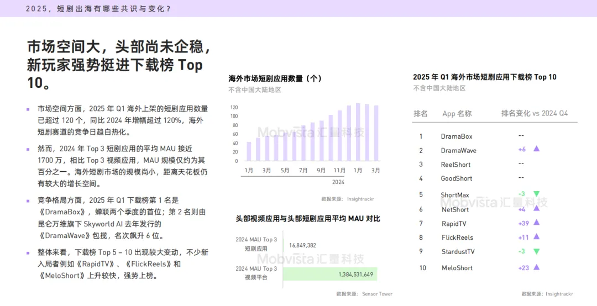Click the Insightrackr source under the Top 10 table

point(547,294)
